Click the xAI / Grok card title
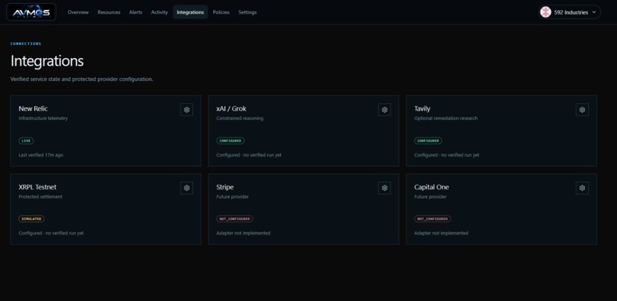 click(231, 108)
